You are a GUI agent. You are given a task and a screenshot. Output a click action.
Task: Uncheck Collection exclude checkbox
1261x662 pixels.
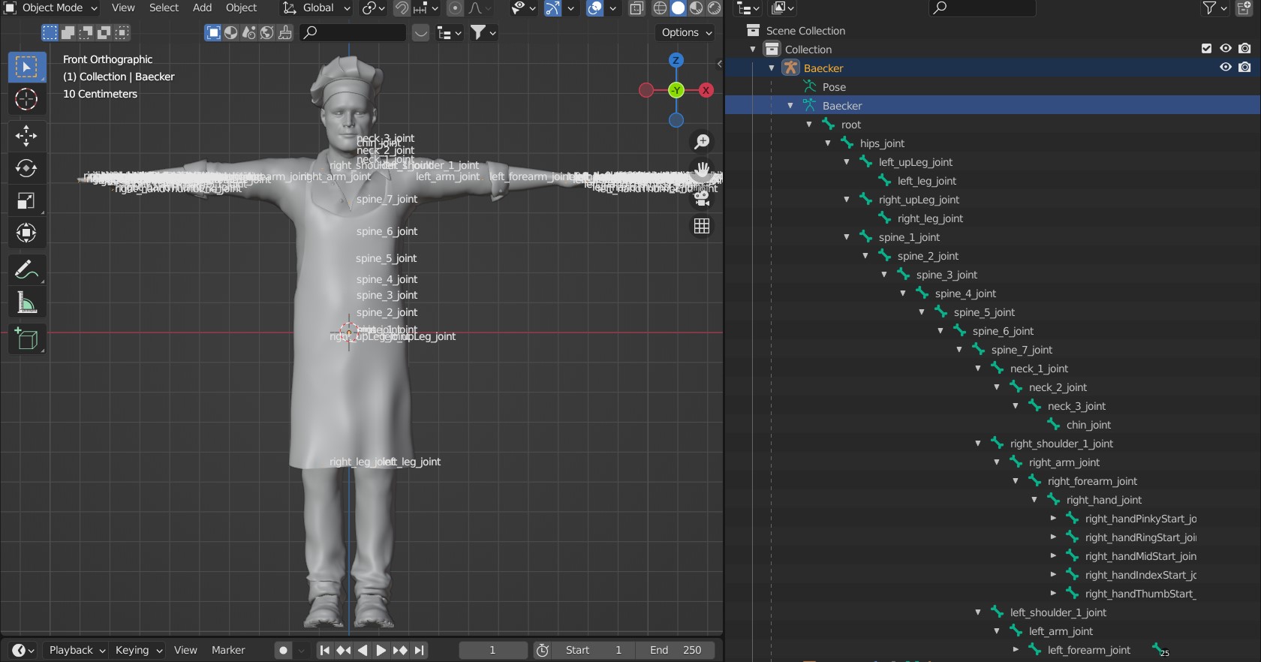(x=1206, y=49)
